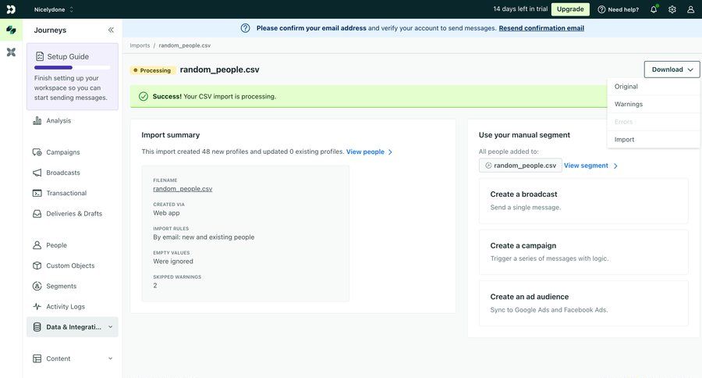This screenshot has height=378, width=702.
Task: Click the Transactional terminal icon
Action: point(37,193)
